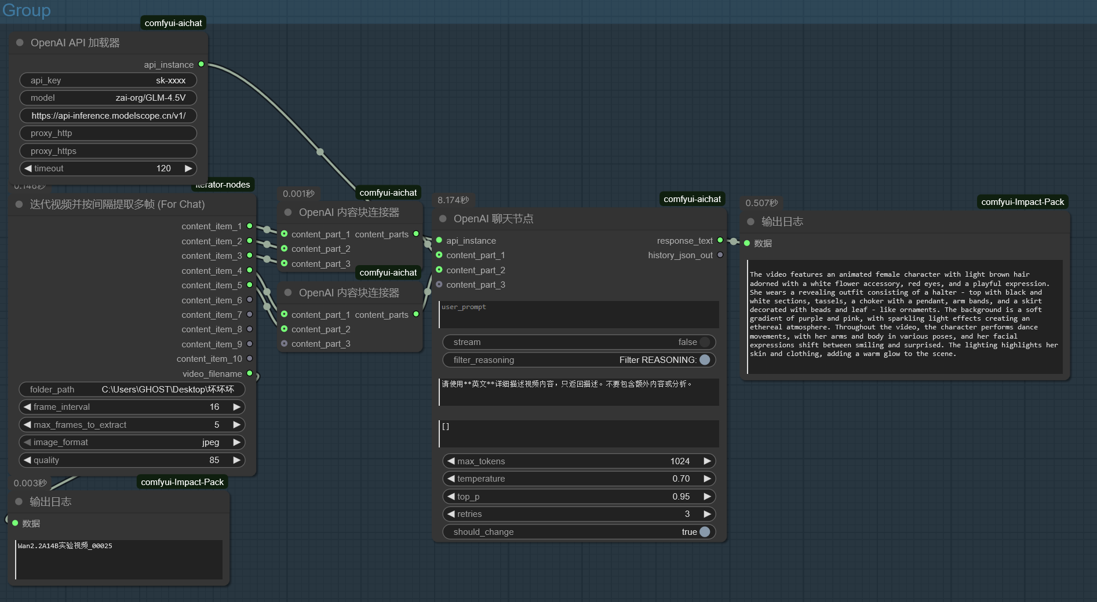
Task: Click the 8.174秒 execution time label
Action: [453, 200]
